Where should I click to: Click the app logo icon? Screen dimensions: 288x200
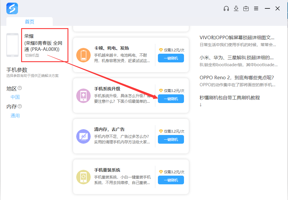12,8
